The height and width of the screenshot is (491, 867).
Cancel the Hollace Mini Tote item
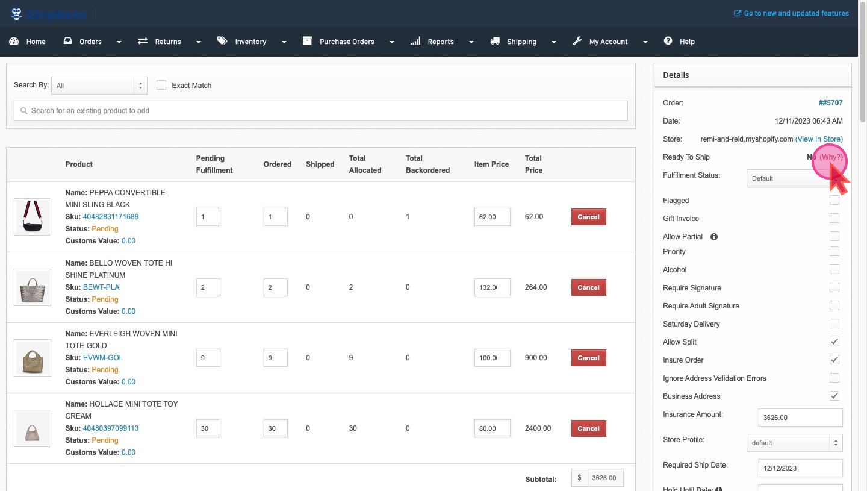click(x=588, y=428)
